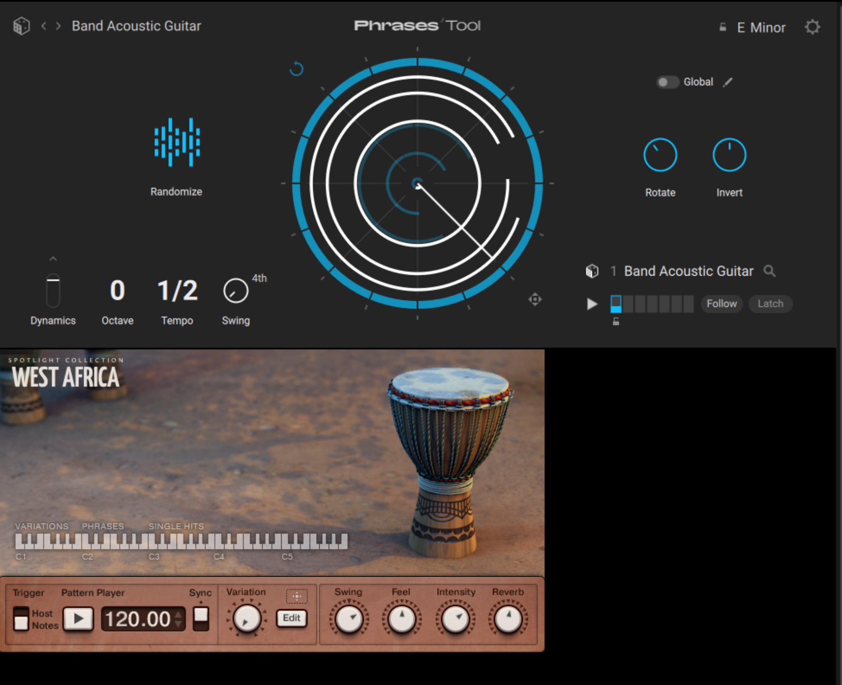Viewport: 842px width, 685px height.
Task: Click the dice Randomize icon top left
Action: click(x=21, y=25)
